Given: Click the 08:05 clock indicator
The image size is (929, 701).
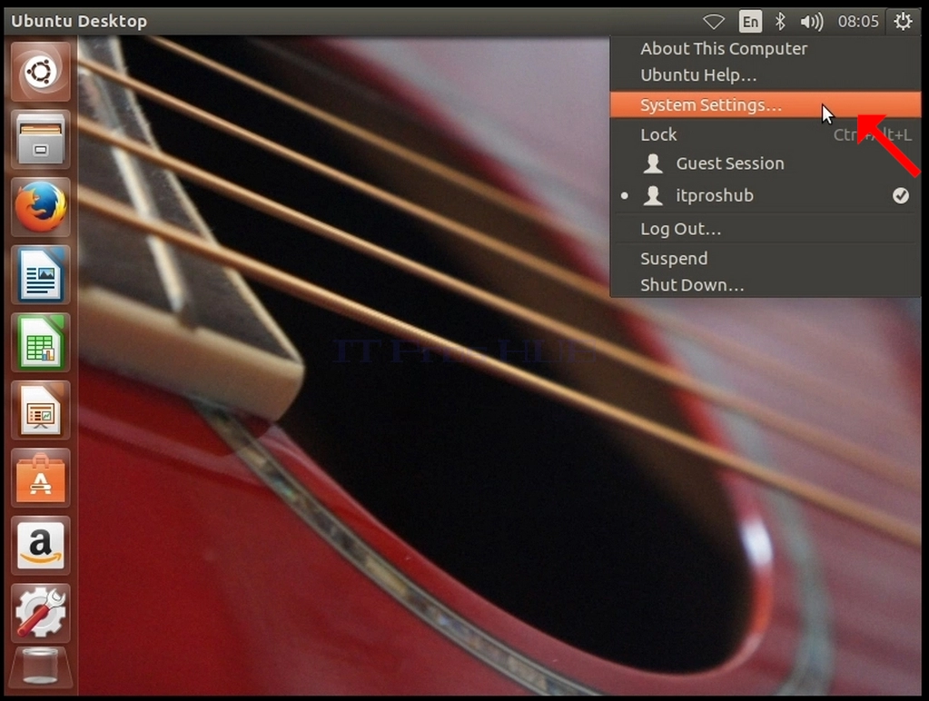Looking at the screenshot, I should (x=858, y=22).
